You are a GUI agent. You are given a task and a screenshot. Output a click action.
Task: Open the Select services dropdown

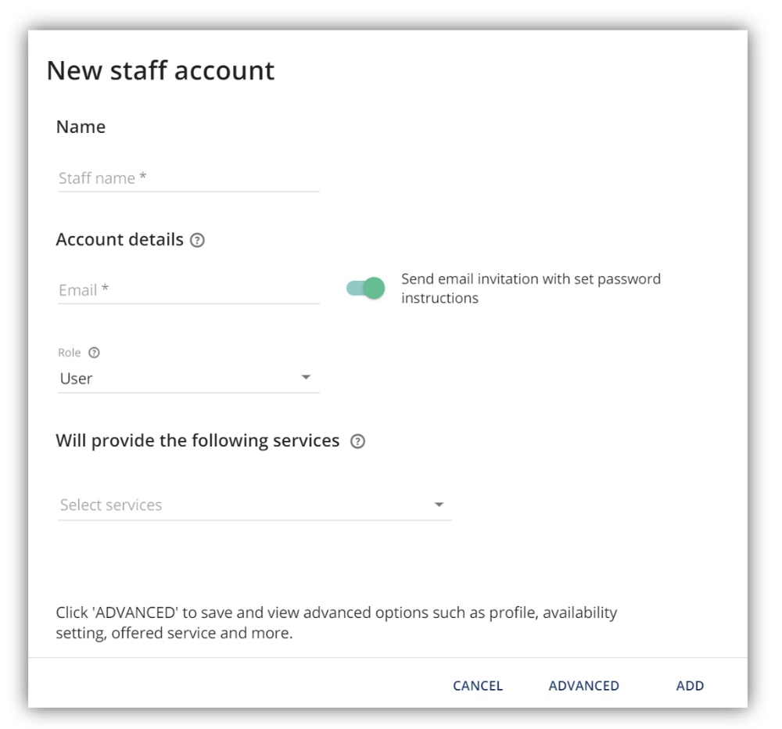click(x=255, y=505)
